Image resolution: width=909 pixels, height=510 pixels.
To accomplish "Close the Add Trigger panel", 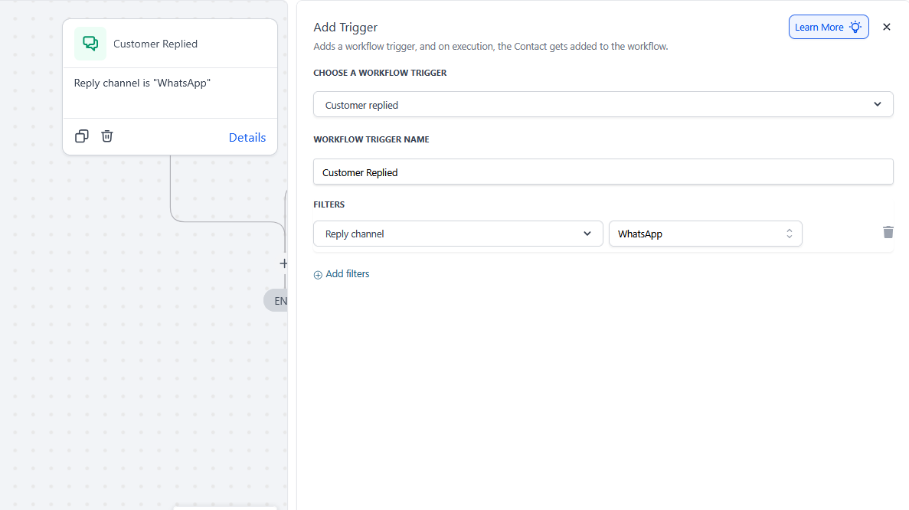I will tap(887, 27).
